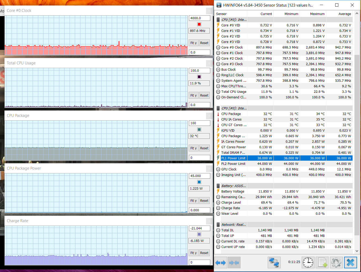The height and width of the screenshot is (272, 361).
Task: Click the chip icon of Network: Real group
Action: 218,225
